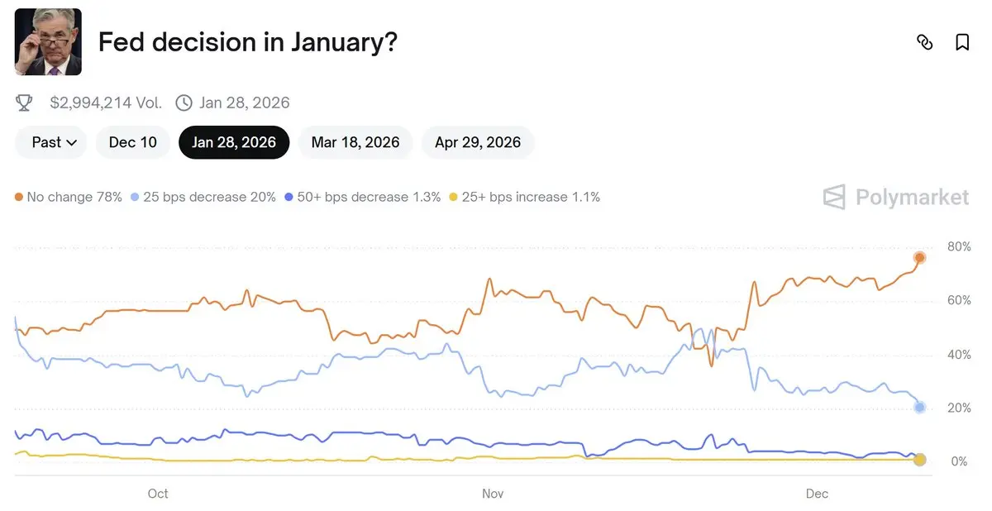The height and width of the screenshot is (511, 992).
Task: Click the orange endpoint marker on chart
Action: coord(919,258)
